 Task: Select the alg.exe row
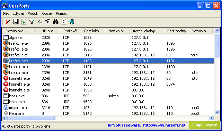tap(108, 37)
